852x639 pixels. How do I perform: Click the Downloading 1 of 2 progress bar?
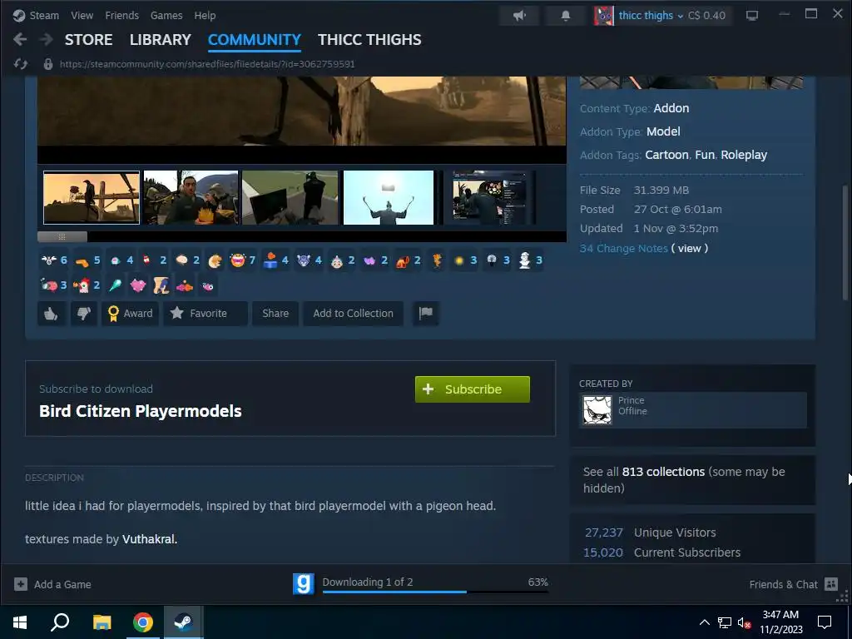[435, 592]
